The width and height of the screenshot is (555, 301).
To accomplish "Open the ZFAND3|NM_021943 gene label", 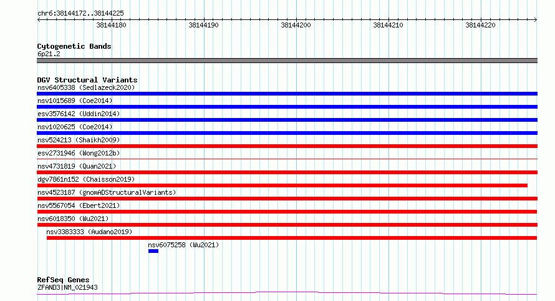I will [x=67, y=287].
